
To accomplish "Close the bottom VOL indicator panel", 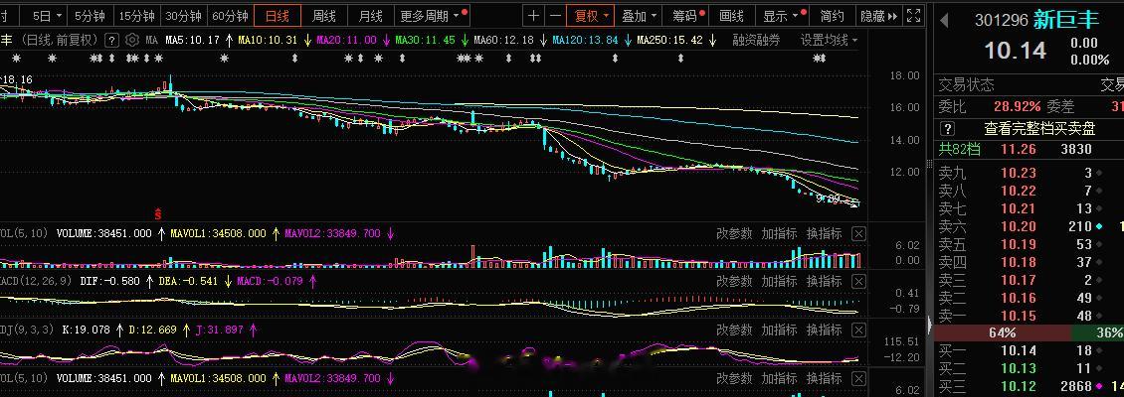I will coord(858,378).
